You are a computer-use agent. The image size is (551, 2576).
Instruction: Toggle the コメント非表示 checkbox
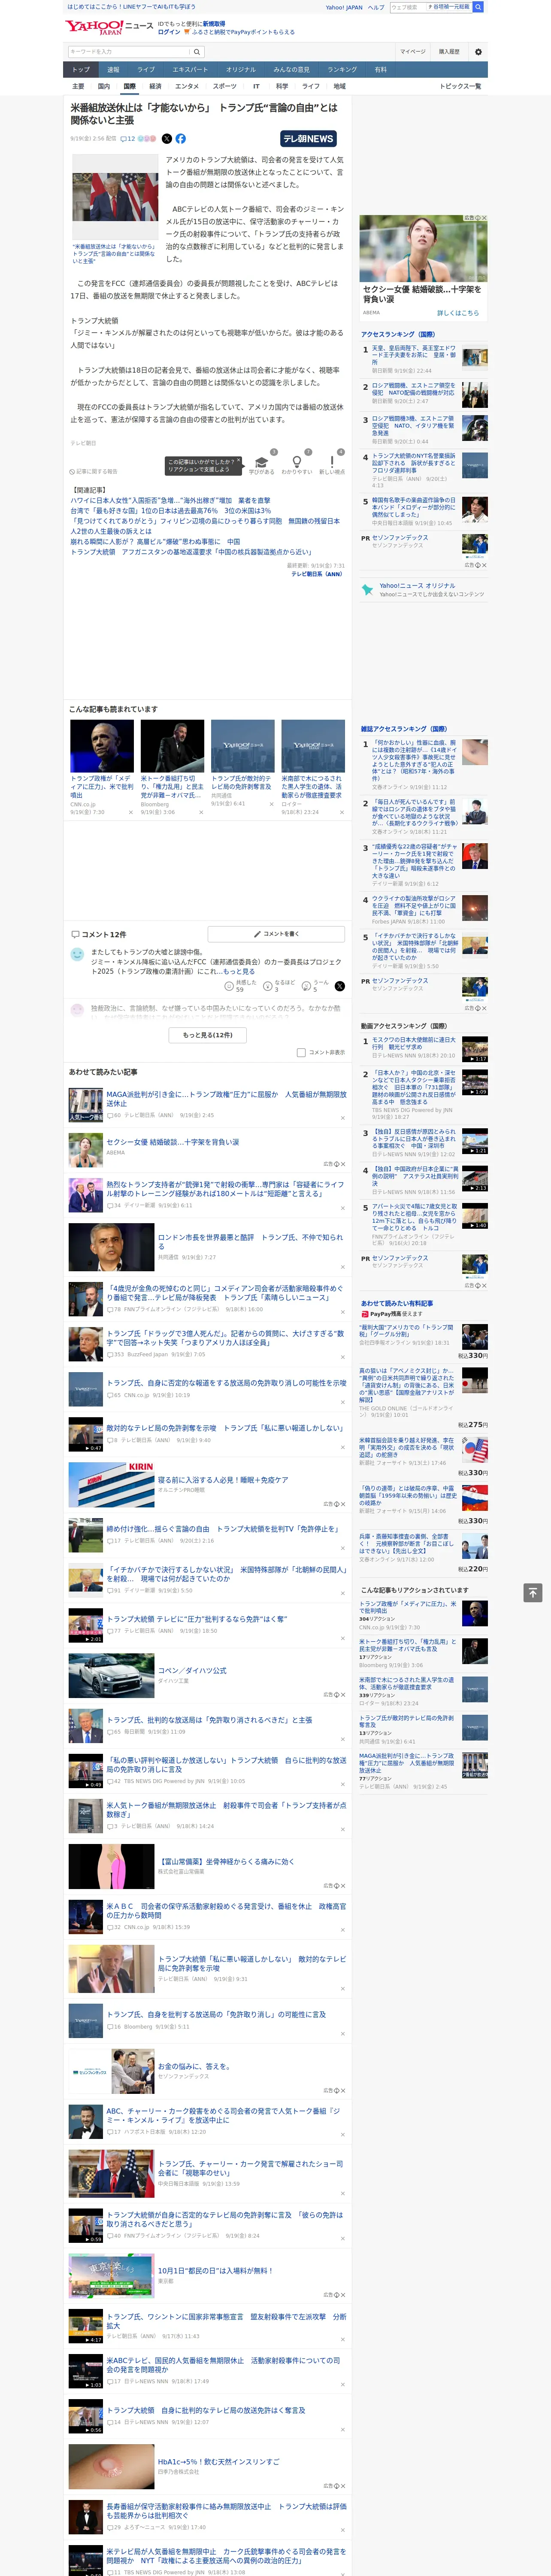click(x=301, y=1052)
